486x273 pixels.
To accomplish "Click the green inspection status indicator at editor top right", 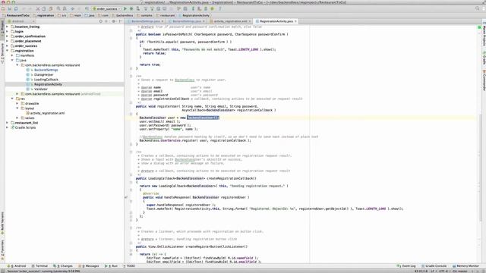I will click(x=479, y=27).
